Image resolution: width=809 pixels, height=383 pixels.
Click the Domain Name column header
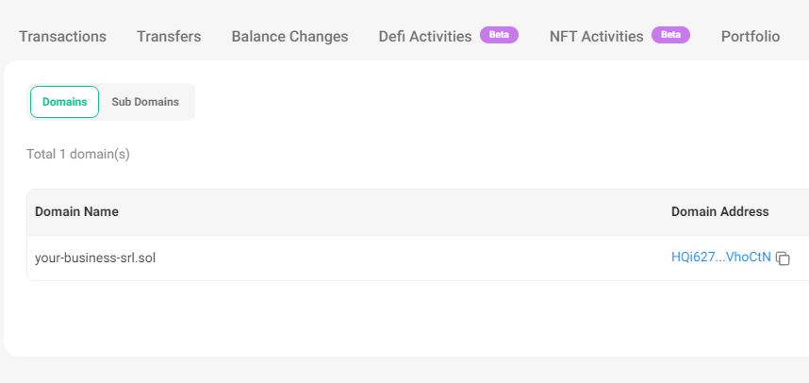click(76, 211)
